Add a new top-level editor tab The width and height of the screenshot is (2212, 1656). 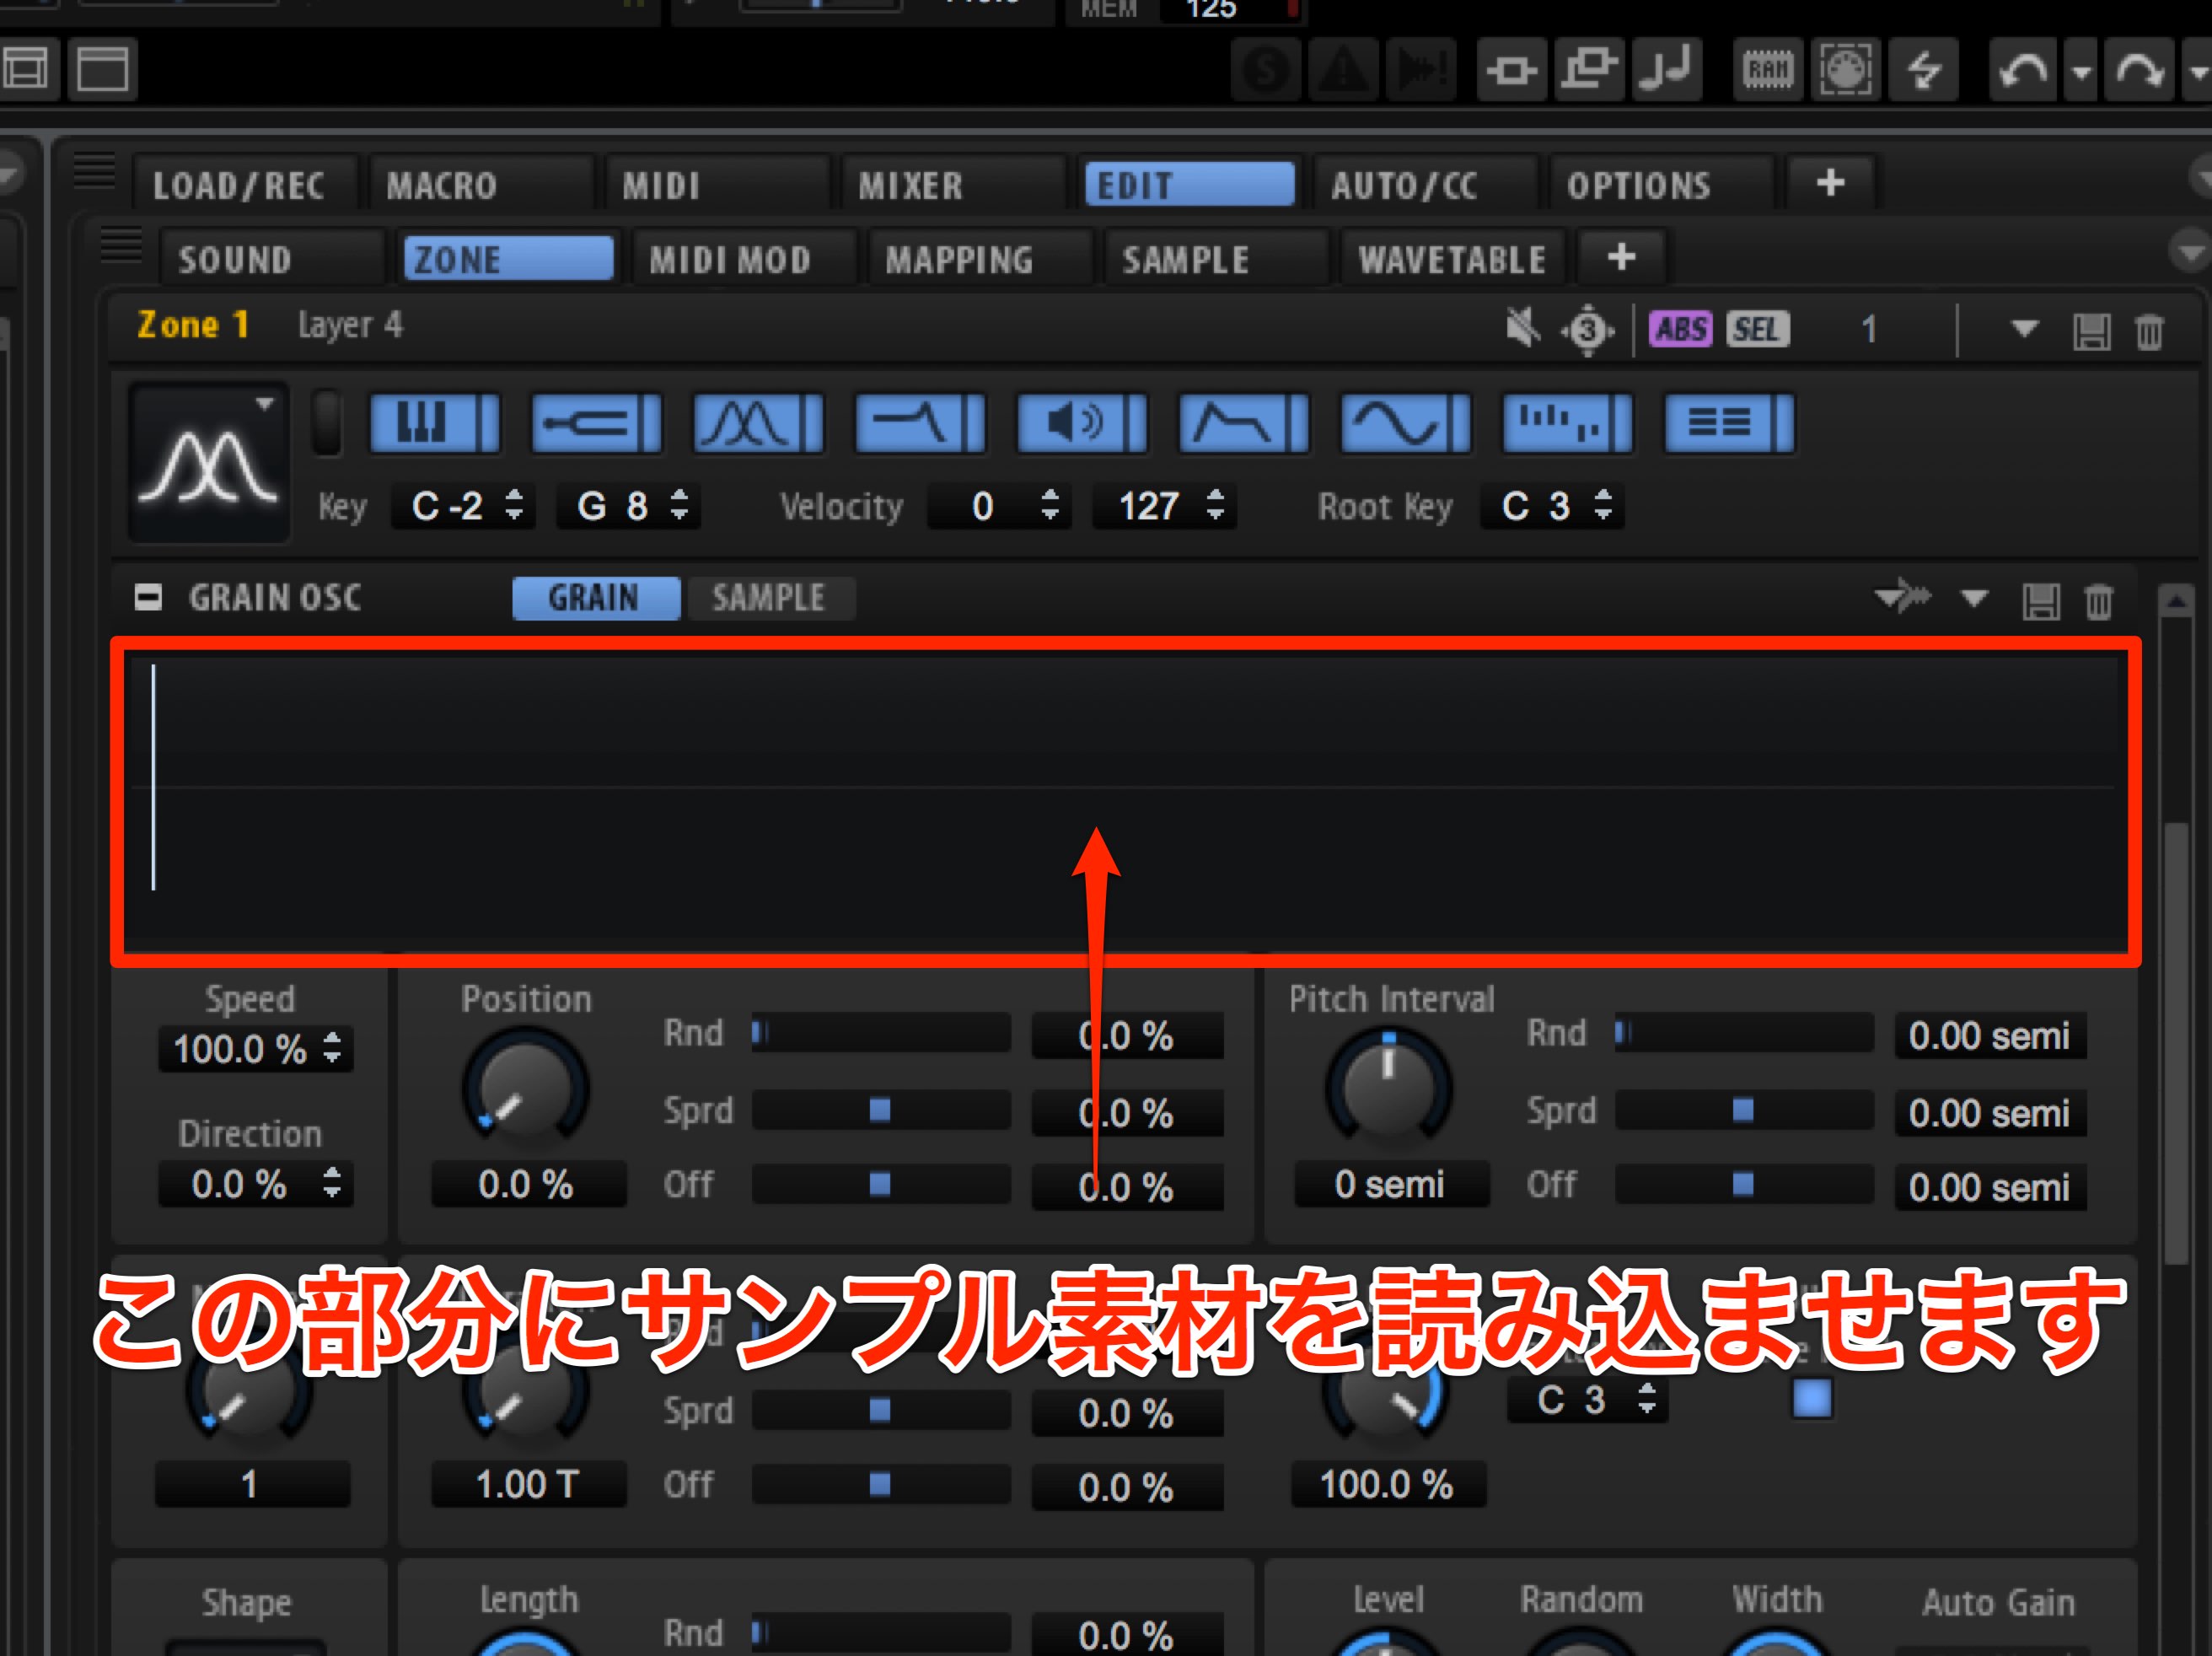point(1830,183)
